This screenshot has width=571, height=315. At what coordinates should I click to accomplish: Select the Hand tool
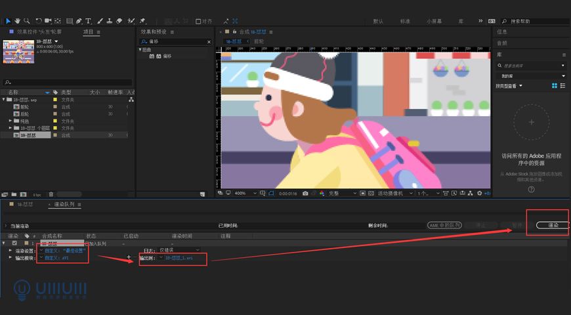tap(17, 21)
